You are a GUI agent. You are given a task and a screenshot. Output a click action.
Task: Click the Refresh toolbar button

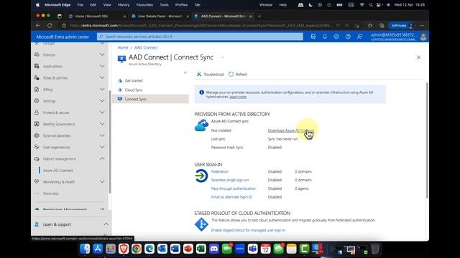pyautogui.click(x=238, y=75)
